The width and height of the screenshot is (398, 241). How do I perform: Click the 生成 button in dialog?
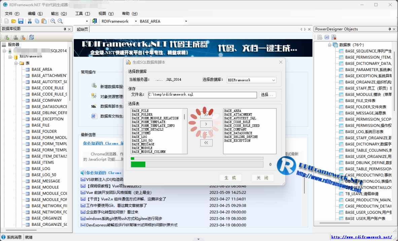[230, 178]
